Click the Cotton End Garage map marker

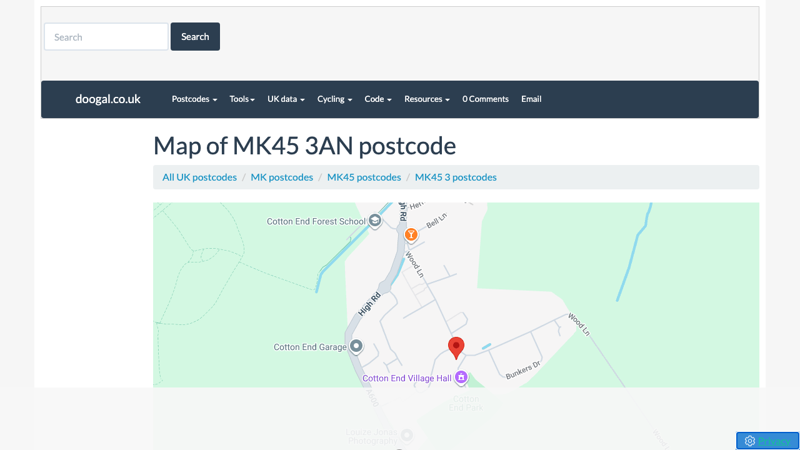point(356,346)
